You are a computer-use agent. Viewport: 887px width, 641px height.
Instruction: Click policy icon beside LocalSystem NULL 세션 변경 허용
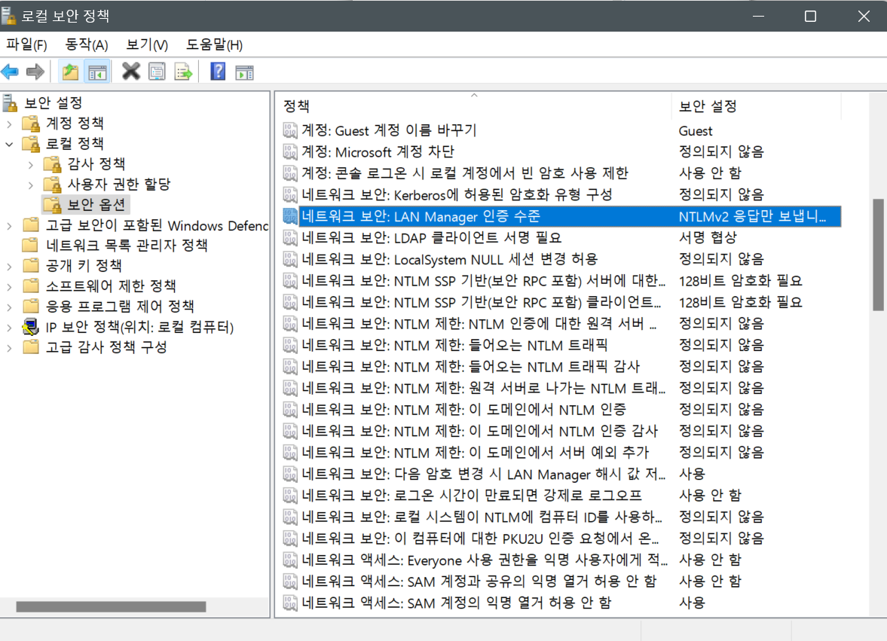[x=290, y=259]
